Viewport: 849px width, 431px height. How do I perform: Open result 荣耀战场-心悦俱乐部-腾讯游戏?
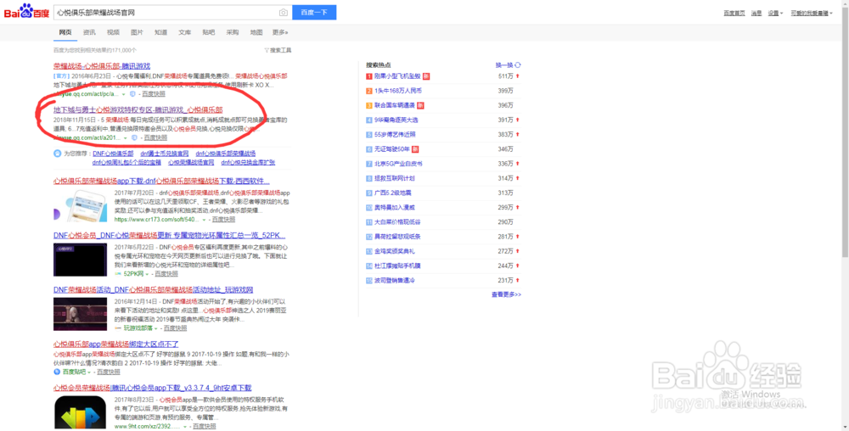coord(102,66)
